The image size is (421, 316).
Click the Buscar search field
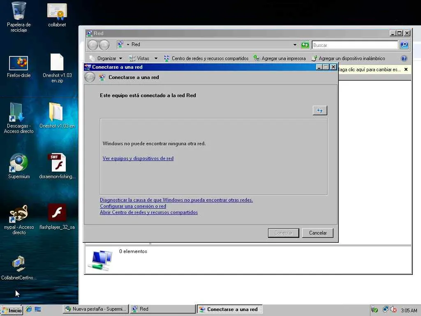click(x=355, y=45)
